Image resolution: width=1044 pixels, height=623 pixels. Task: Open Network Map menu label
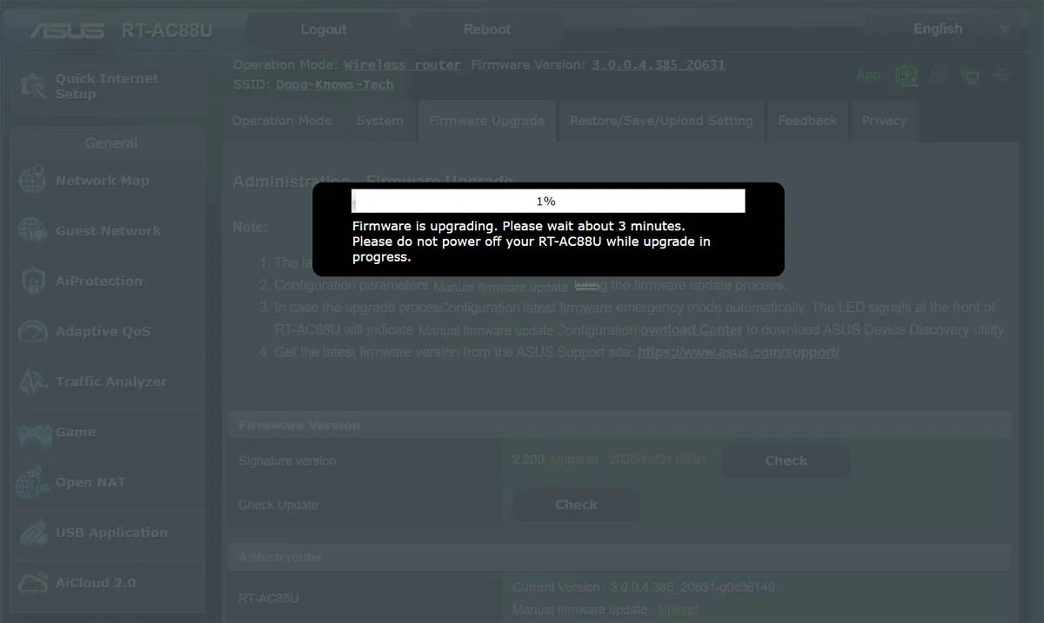click(x=103, y=181)
